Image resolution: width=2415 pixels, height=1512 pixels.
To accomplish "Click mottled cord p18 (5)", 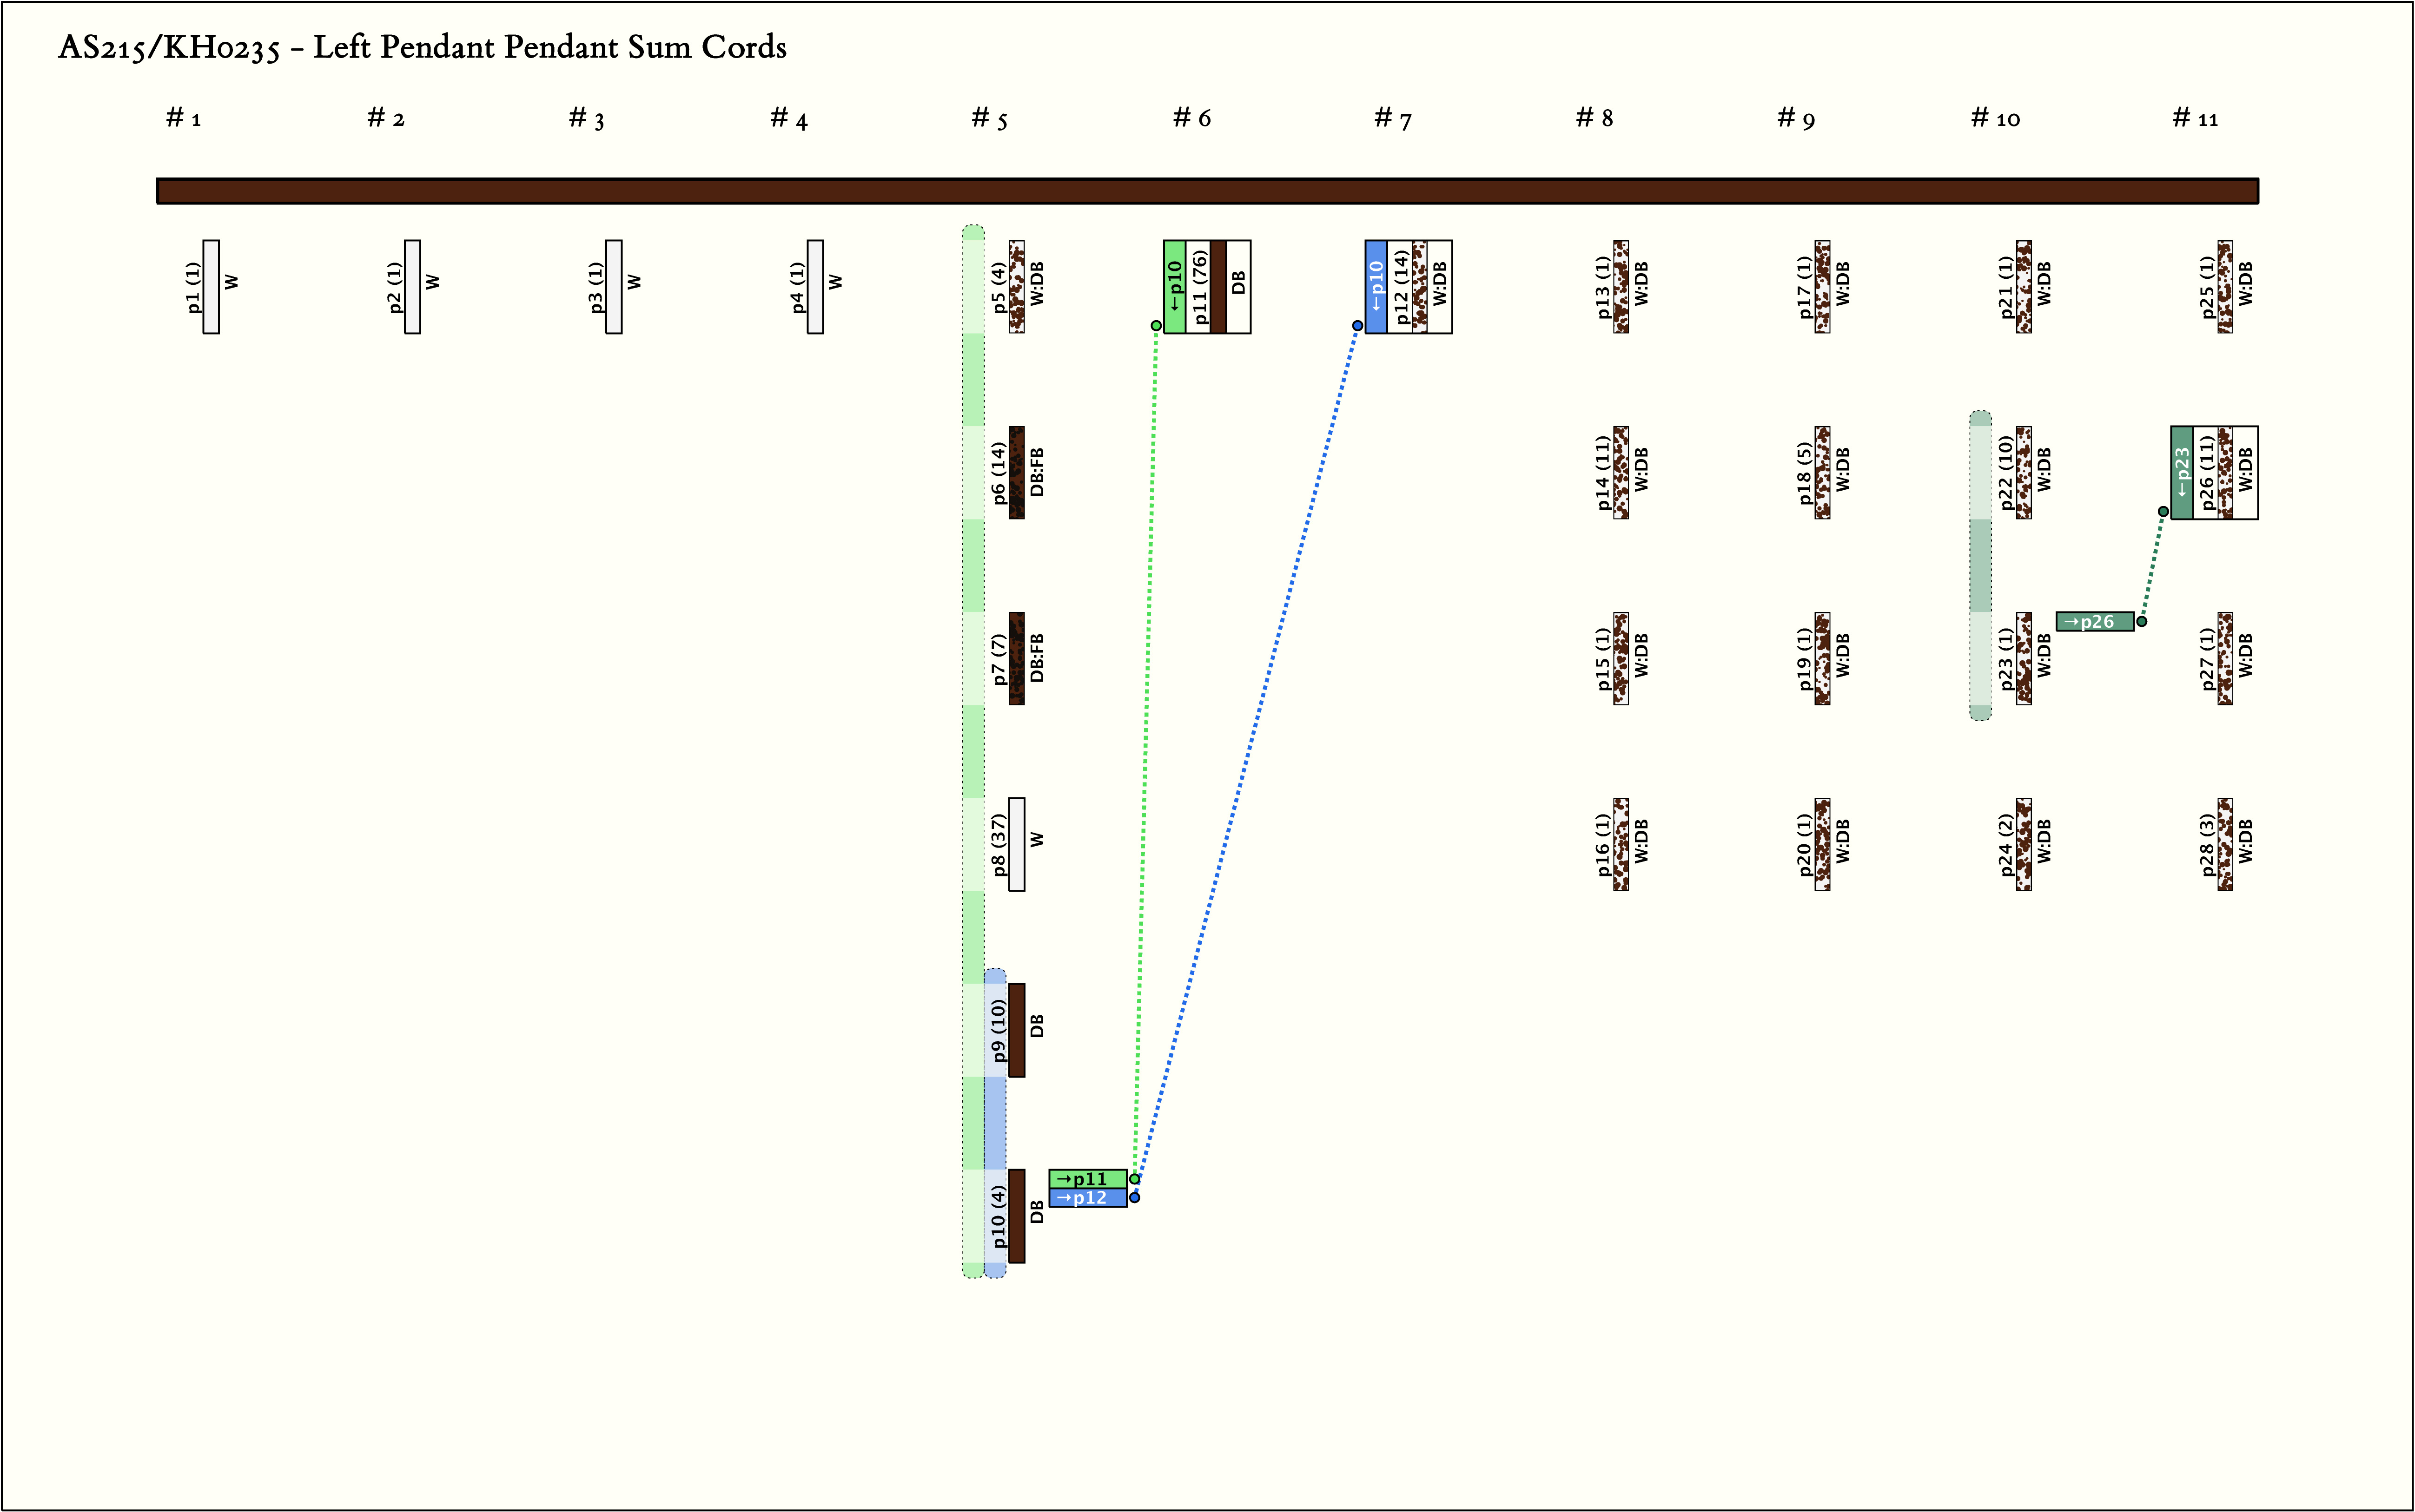I will (1822, 472).
